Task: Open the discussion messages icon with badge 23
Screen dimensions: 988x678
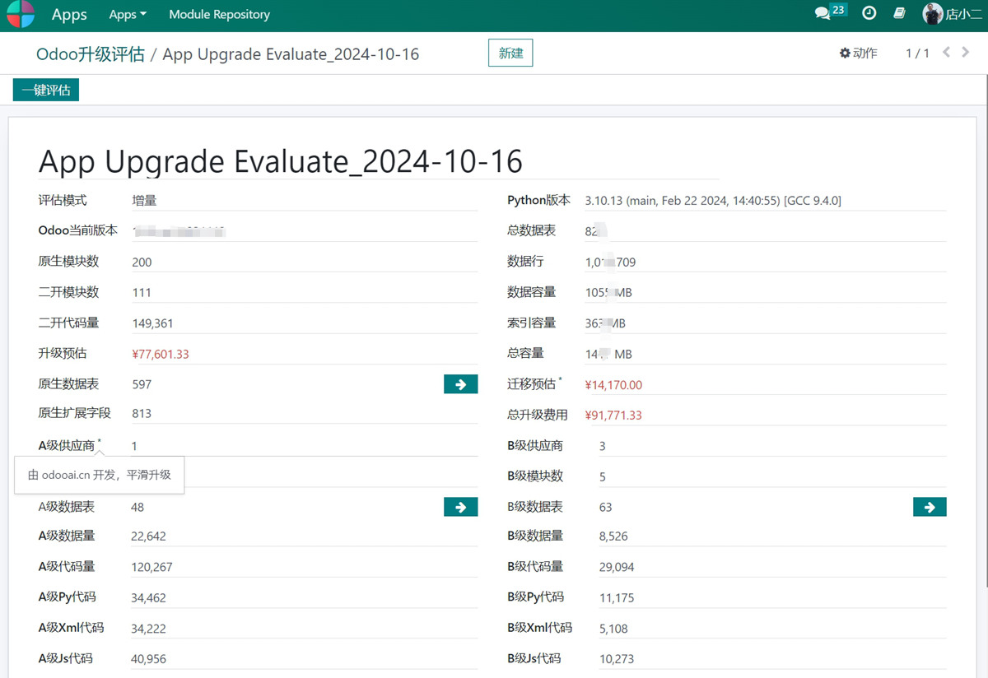Action: coord(830,12)
